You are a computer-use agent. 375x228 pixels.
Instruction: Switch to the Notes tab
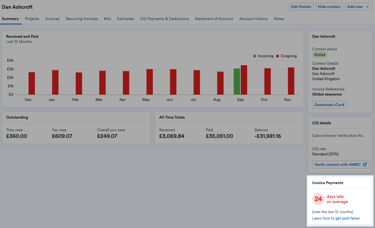[279, 19]
